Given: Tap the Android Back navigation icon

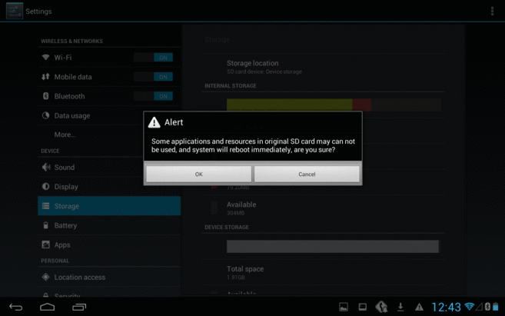Looking at the screenshot, I should (x=15, y=307).
